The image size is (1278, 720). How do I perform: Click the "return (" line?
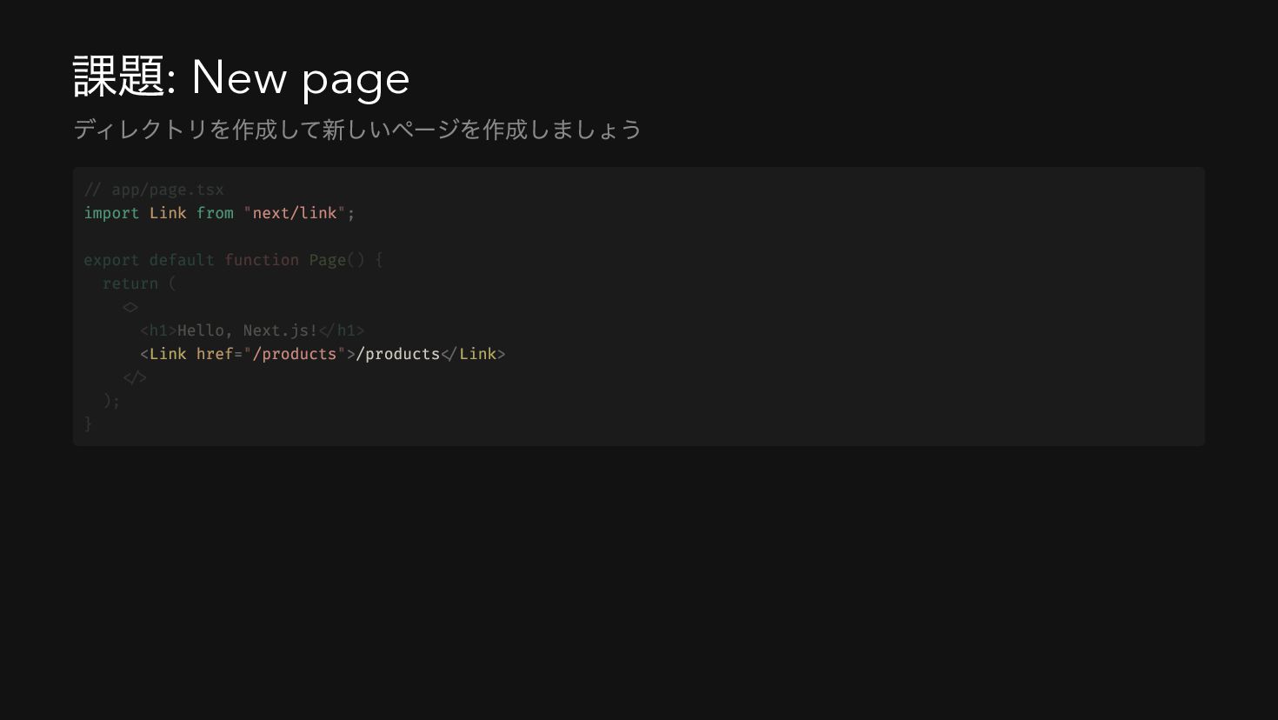[x=139, y=283]
